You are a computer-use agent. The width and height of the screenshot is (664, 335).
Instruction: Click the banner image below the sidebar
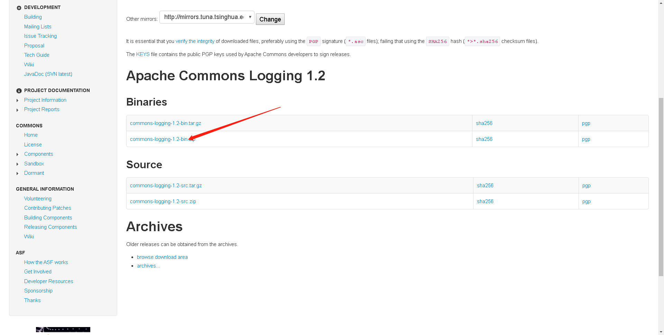63,330
